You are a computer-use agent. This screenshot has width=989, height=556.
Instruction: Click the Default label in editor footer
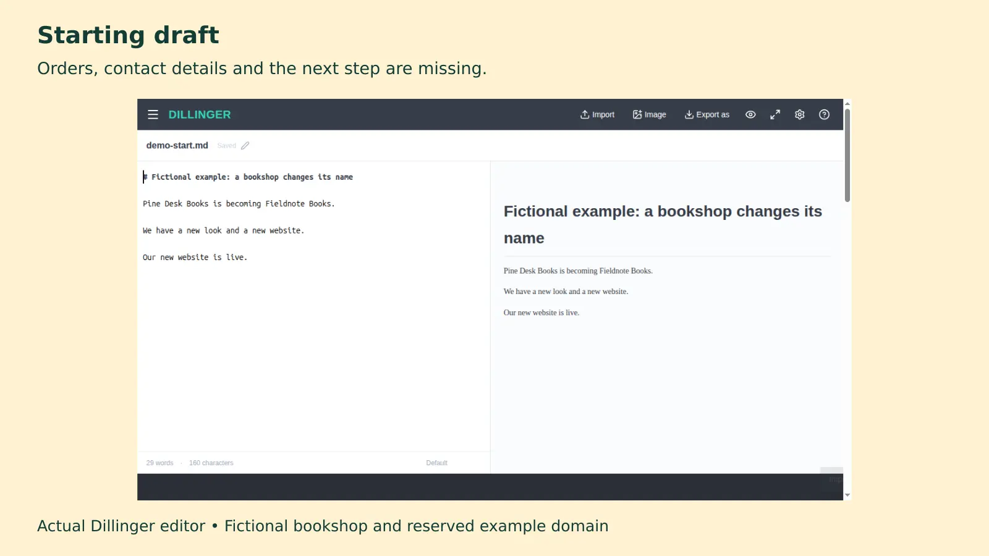pos(436,463)
